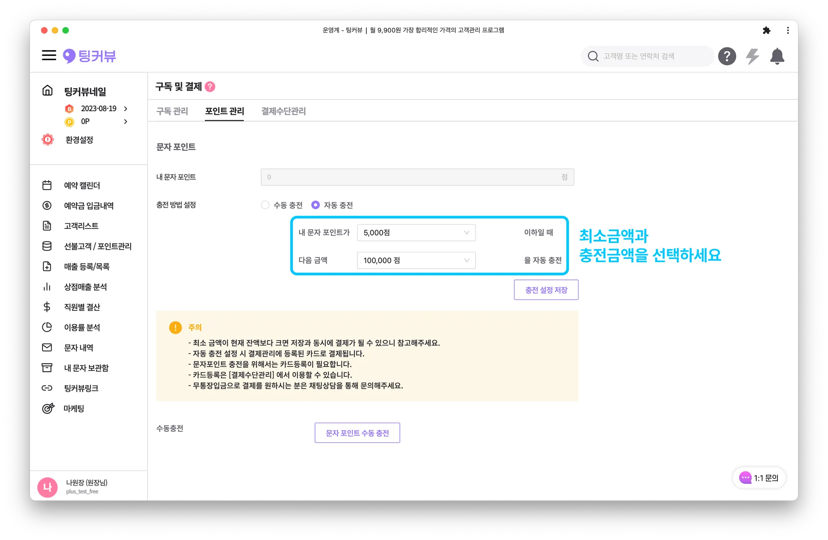Click the 문자 포인트 수동 충전 button
Screen dimensions: 828x540
tap(357, 433)
